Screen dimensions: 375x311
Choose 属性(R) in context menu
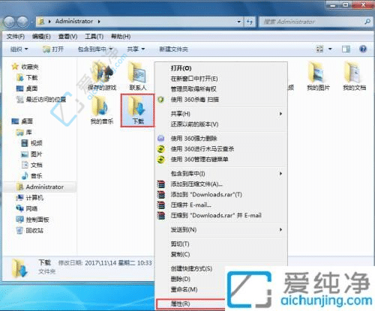pos(190,304)
